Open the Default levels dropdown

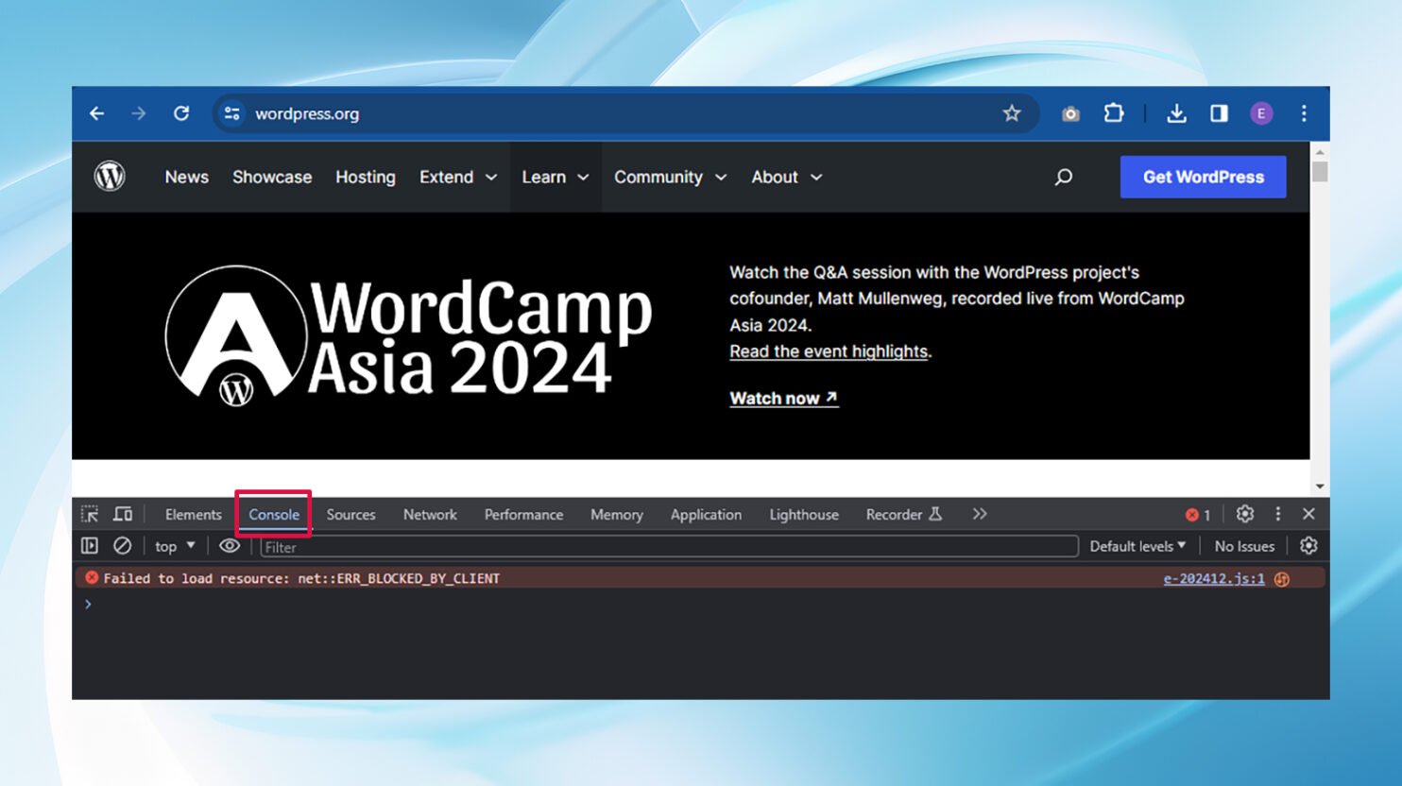(1137, 546)
